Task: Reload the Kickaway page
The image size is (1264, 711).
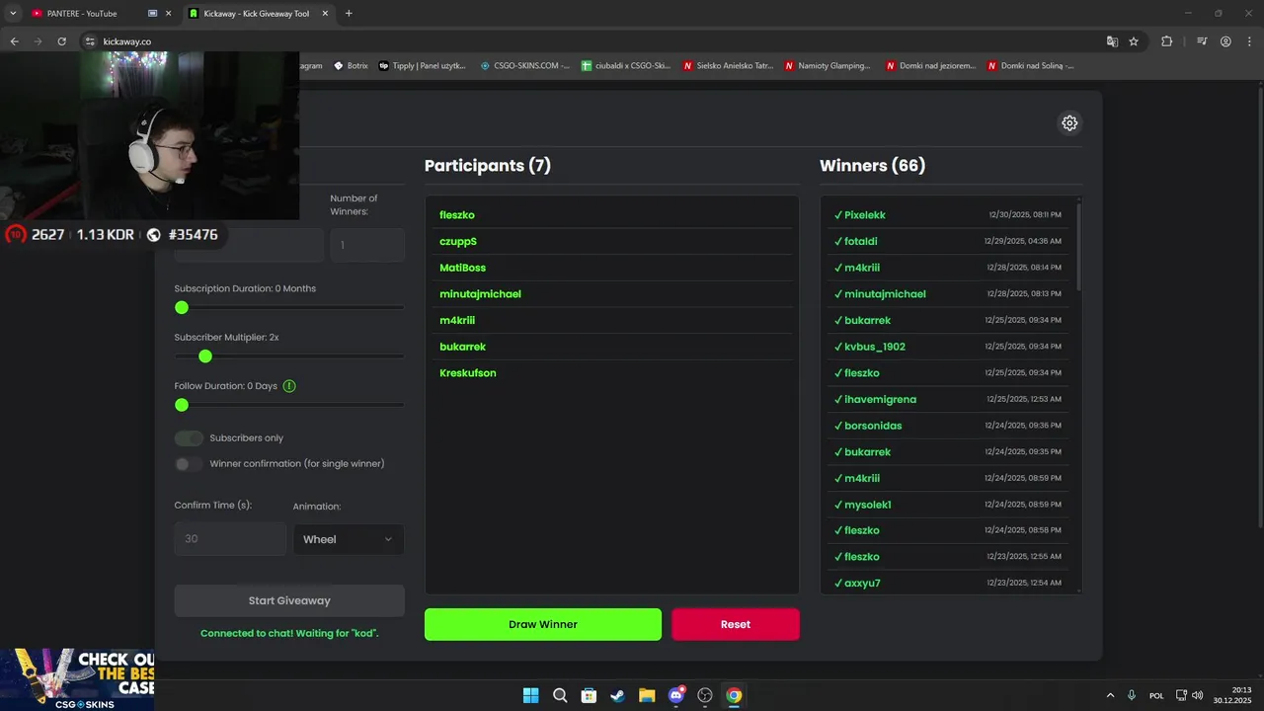Action: point(61,41)
